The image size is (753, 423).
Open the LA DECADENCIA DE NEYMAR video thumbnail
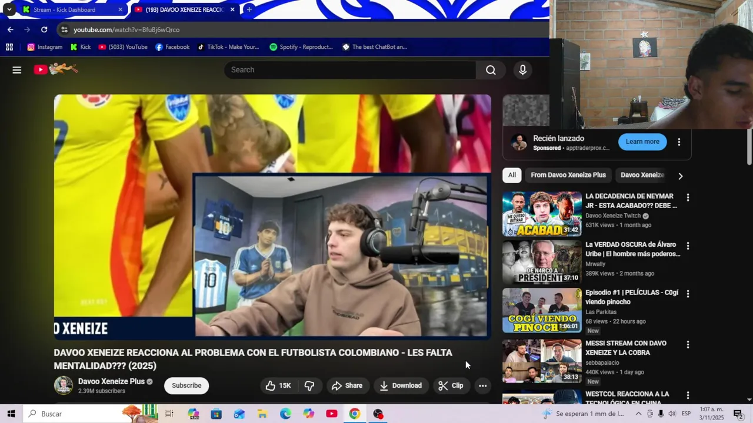pyautogui.click(x=542, y=214)
